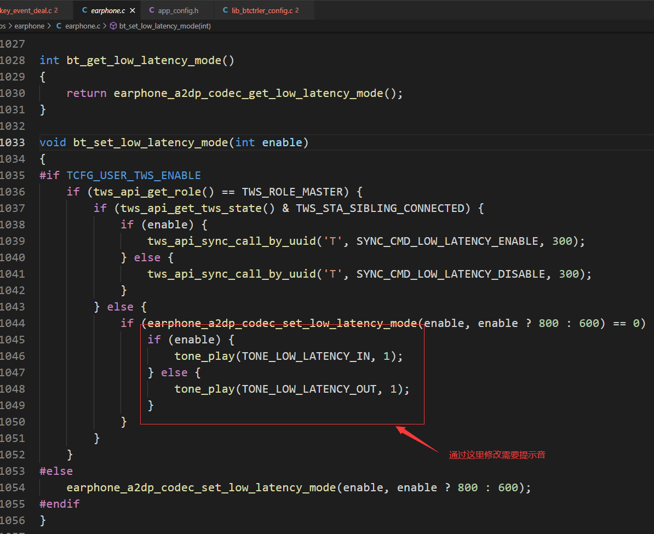Select the earphone.c editor tab
This screenshot has width=654, height=534.
[x=107, y=10]
